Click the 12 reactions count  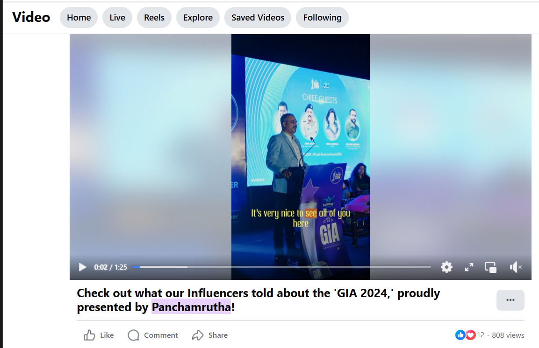point(480,335)
